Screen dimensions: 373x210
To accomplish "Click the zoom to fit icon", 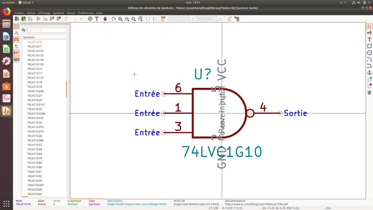I will tap(134, 19).
